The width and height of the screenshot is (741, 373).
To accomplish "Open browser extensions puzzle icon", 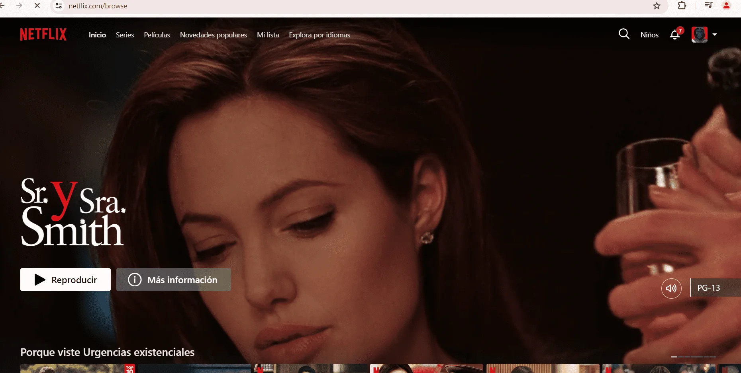I will coord(682,6).
